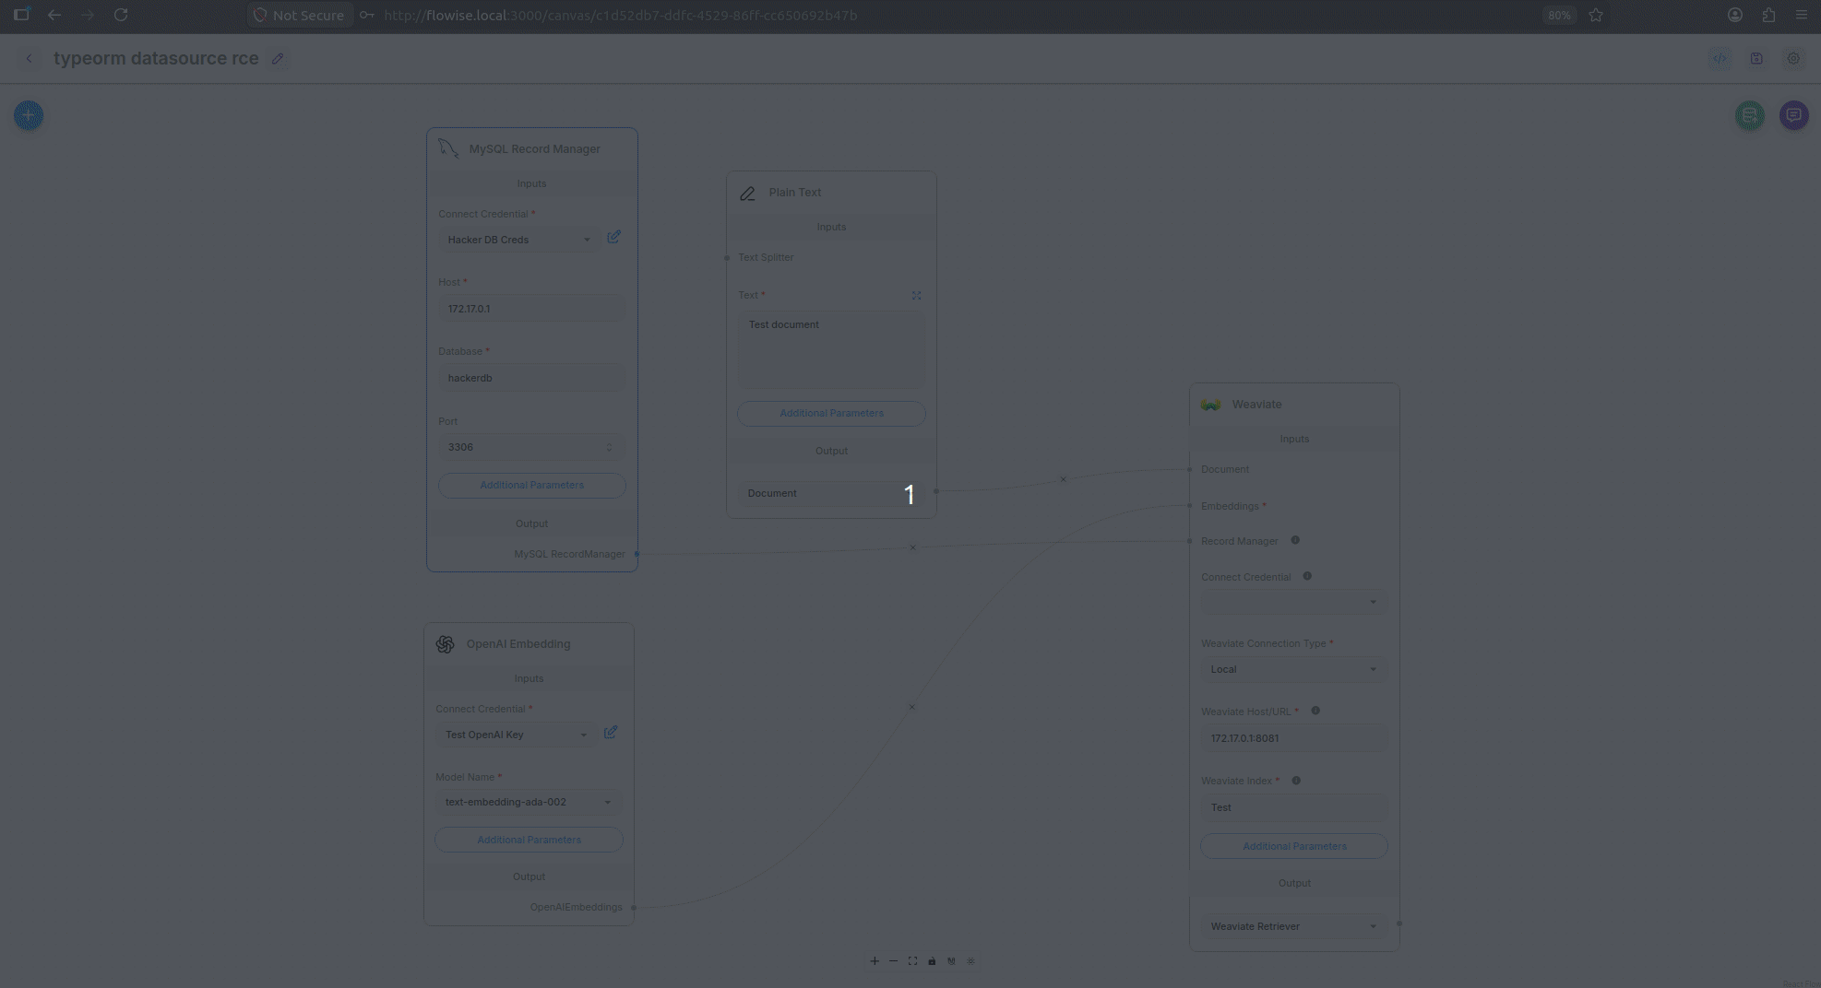The height and width of the screenshot is (988, 1821).
Task: Click the browser address bar URL
Action: (x=620, y=15)
